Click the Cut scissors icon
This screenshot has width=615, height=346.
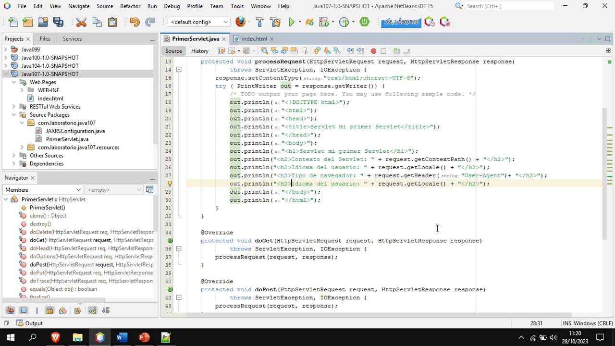[x=81, y=22]
